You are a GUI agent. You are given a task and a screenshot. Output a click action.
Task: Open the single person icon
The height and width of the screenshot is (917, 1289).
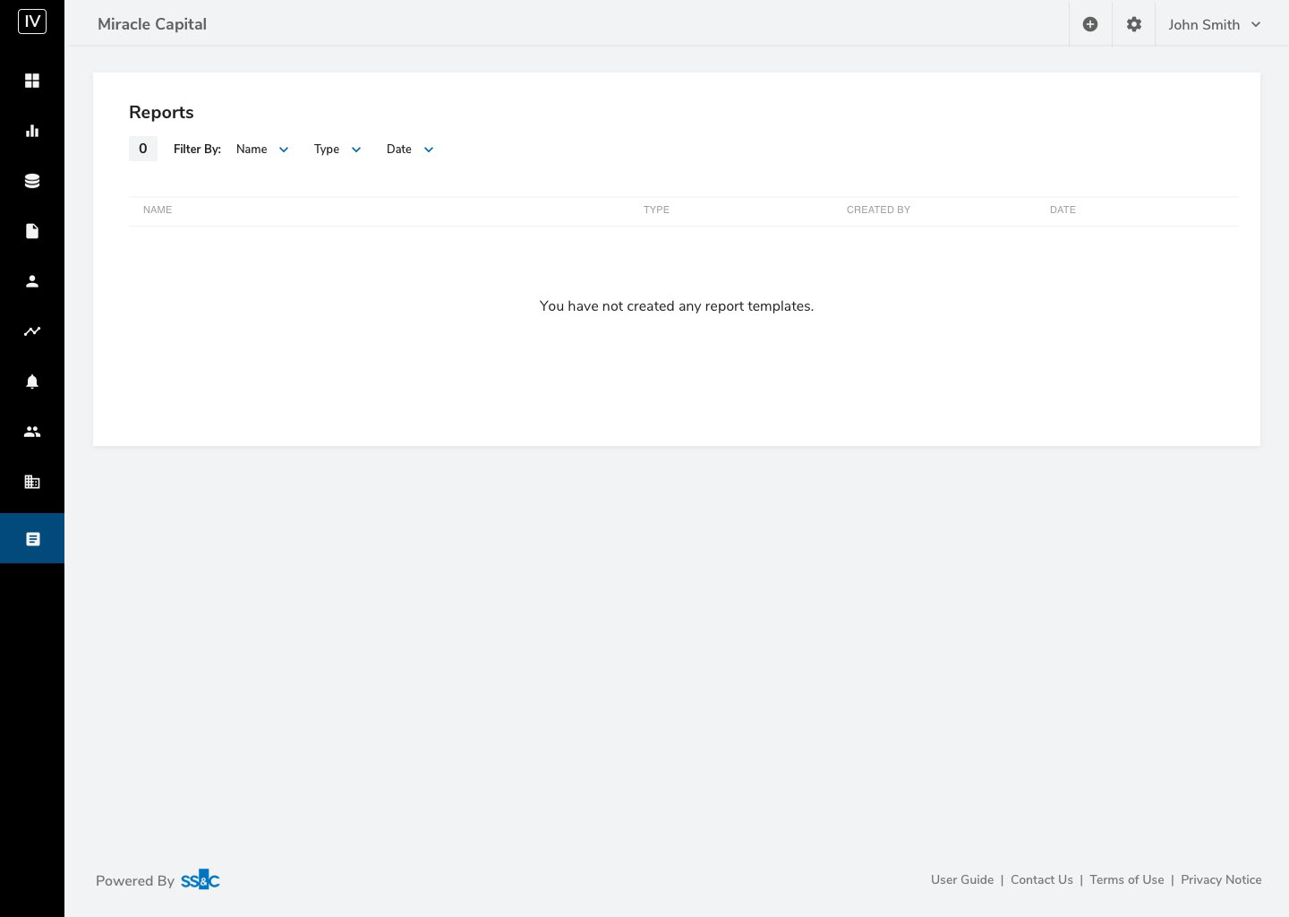(32, 281)
